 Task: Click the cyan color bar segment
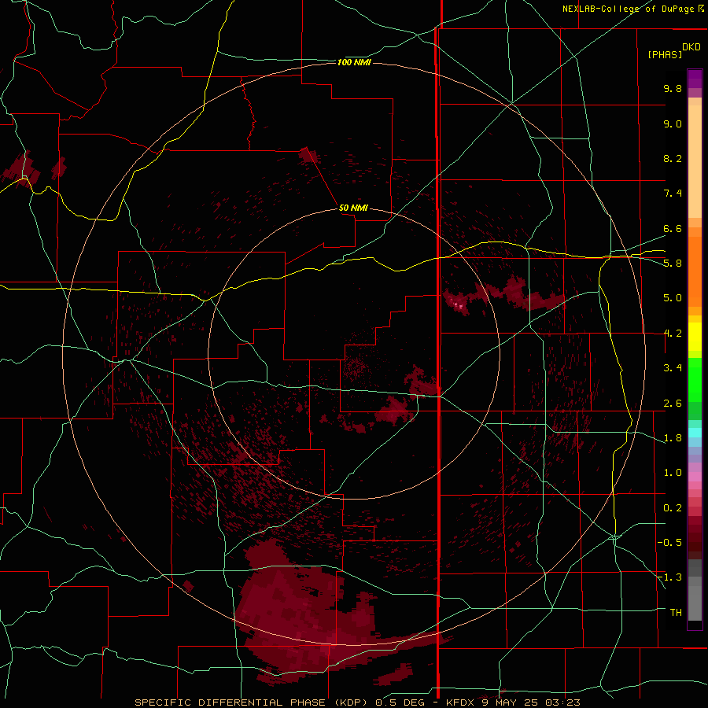click(x=695, y=433)
